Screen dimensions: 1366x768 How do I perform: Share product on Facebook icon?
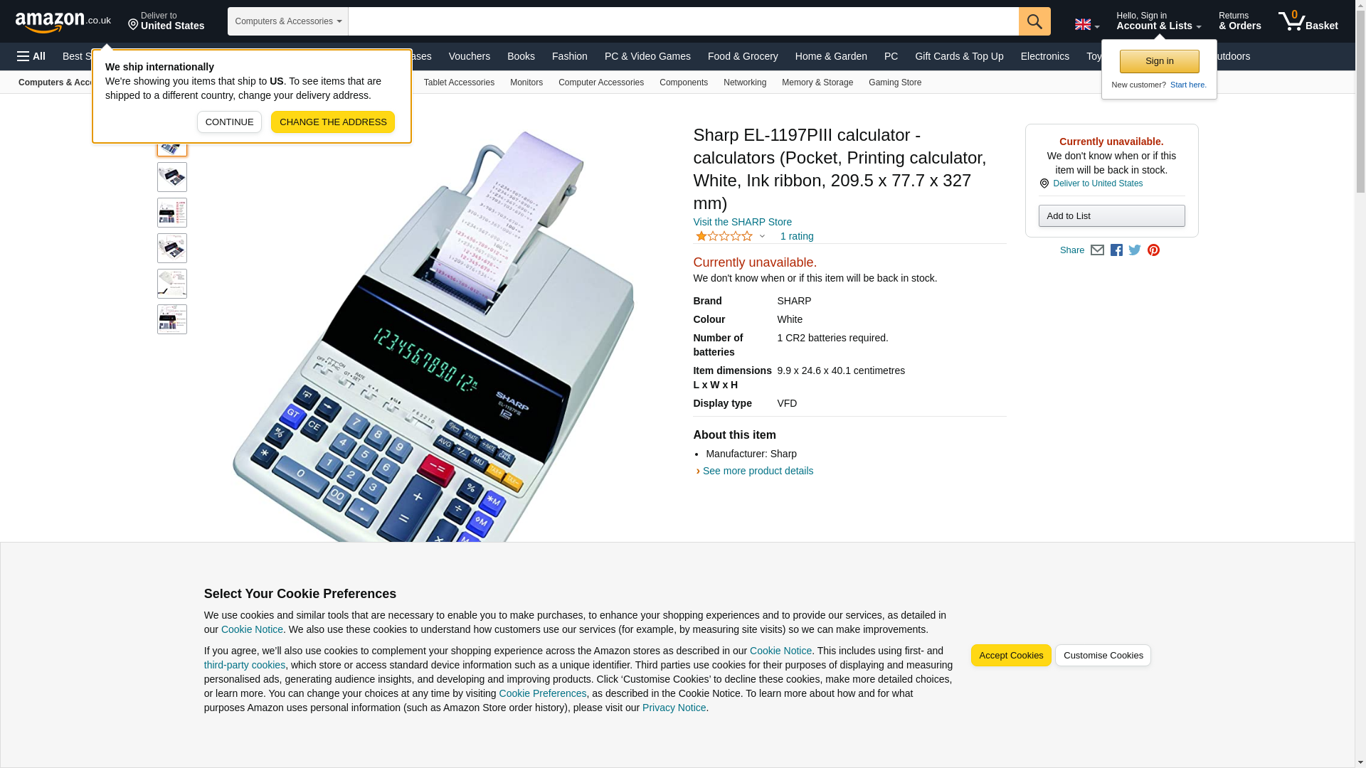(1116, 250)
